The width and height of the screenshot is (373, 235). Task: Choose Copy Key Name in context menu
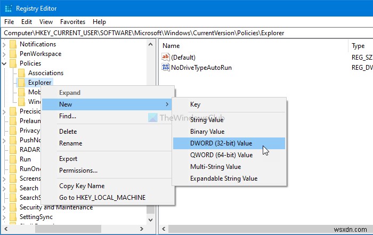[x=108, y=186]
